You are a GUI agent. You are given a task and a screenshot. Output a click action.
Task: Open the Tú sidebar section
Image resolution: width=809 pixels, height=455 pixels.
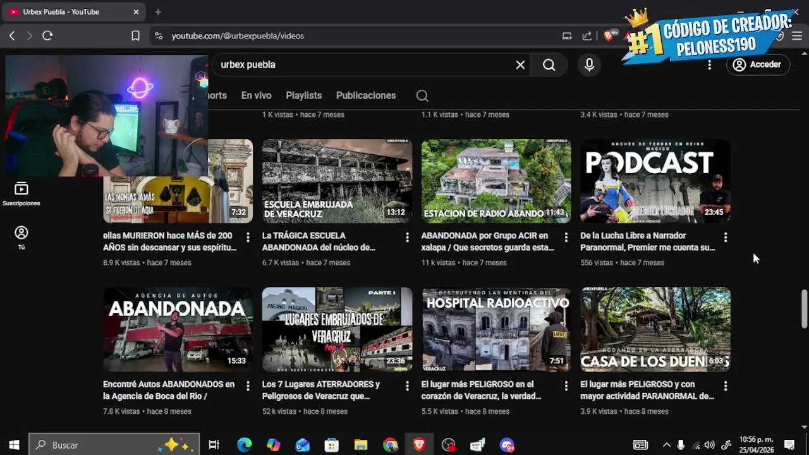coord(21,238)
